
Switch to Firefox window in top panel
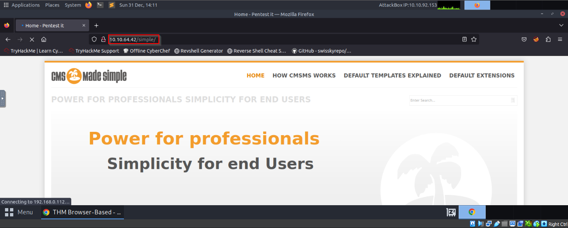click(x=477, y=5)
